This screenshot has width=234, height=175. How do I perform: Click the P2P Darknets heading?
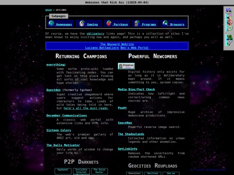coord(81,162)
